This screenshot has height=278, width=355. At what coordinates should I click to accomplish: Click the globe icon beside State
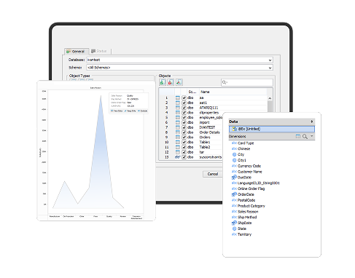click(234, 229)
